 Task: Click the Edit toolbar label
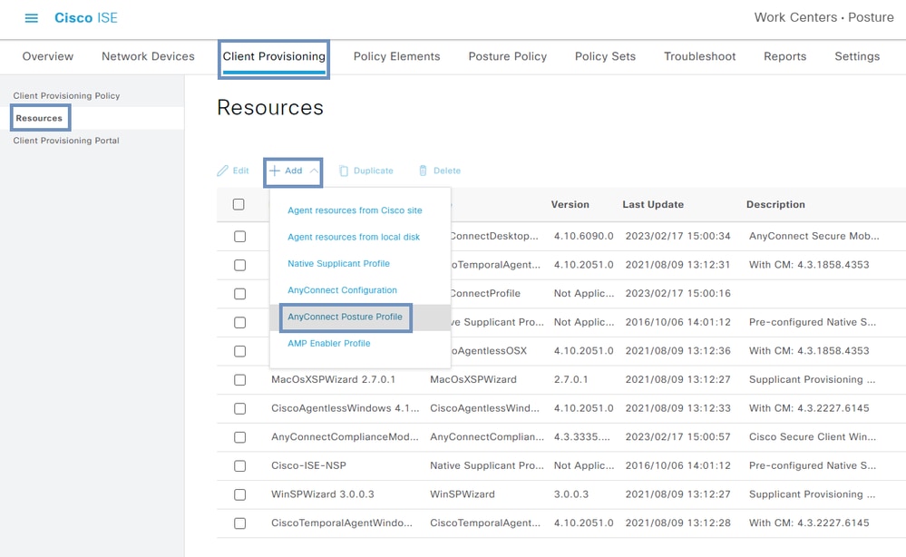(241, 171)
